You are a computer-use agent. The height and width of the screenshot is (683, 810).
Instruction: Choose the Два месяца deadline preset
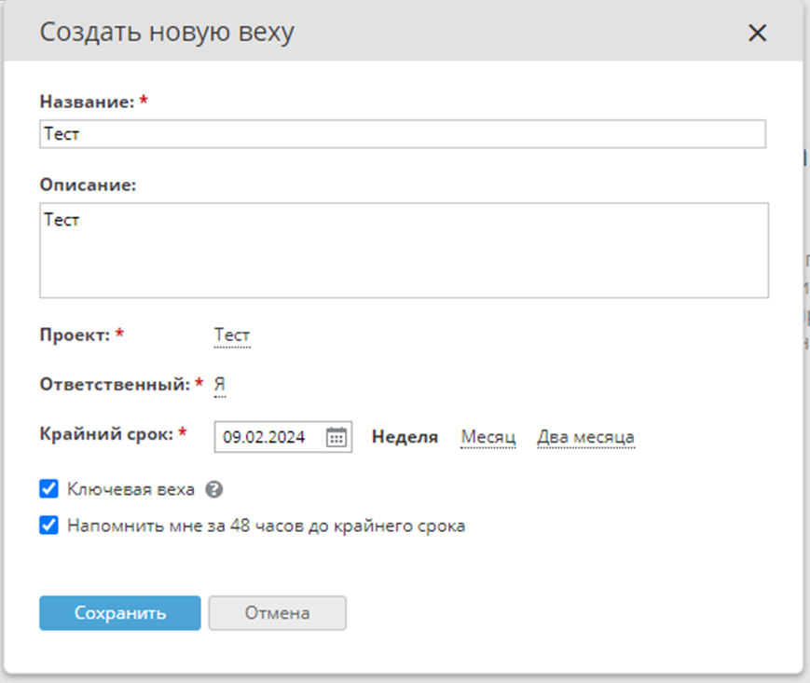tap(585, 437)
